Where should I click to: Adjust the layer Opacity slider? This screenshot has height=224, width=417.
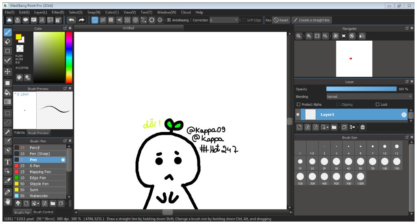click(x=361, y=89)
